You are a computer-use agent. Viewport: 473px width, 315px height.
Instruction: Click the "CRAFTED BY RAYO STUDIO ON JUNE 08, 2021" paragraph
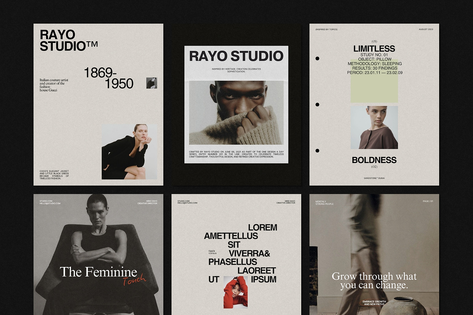236,154
